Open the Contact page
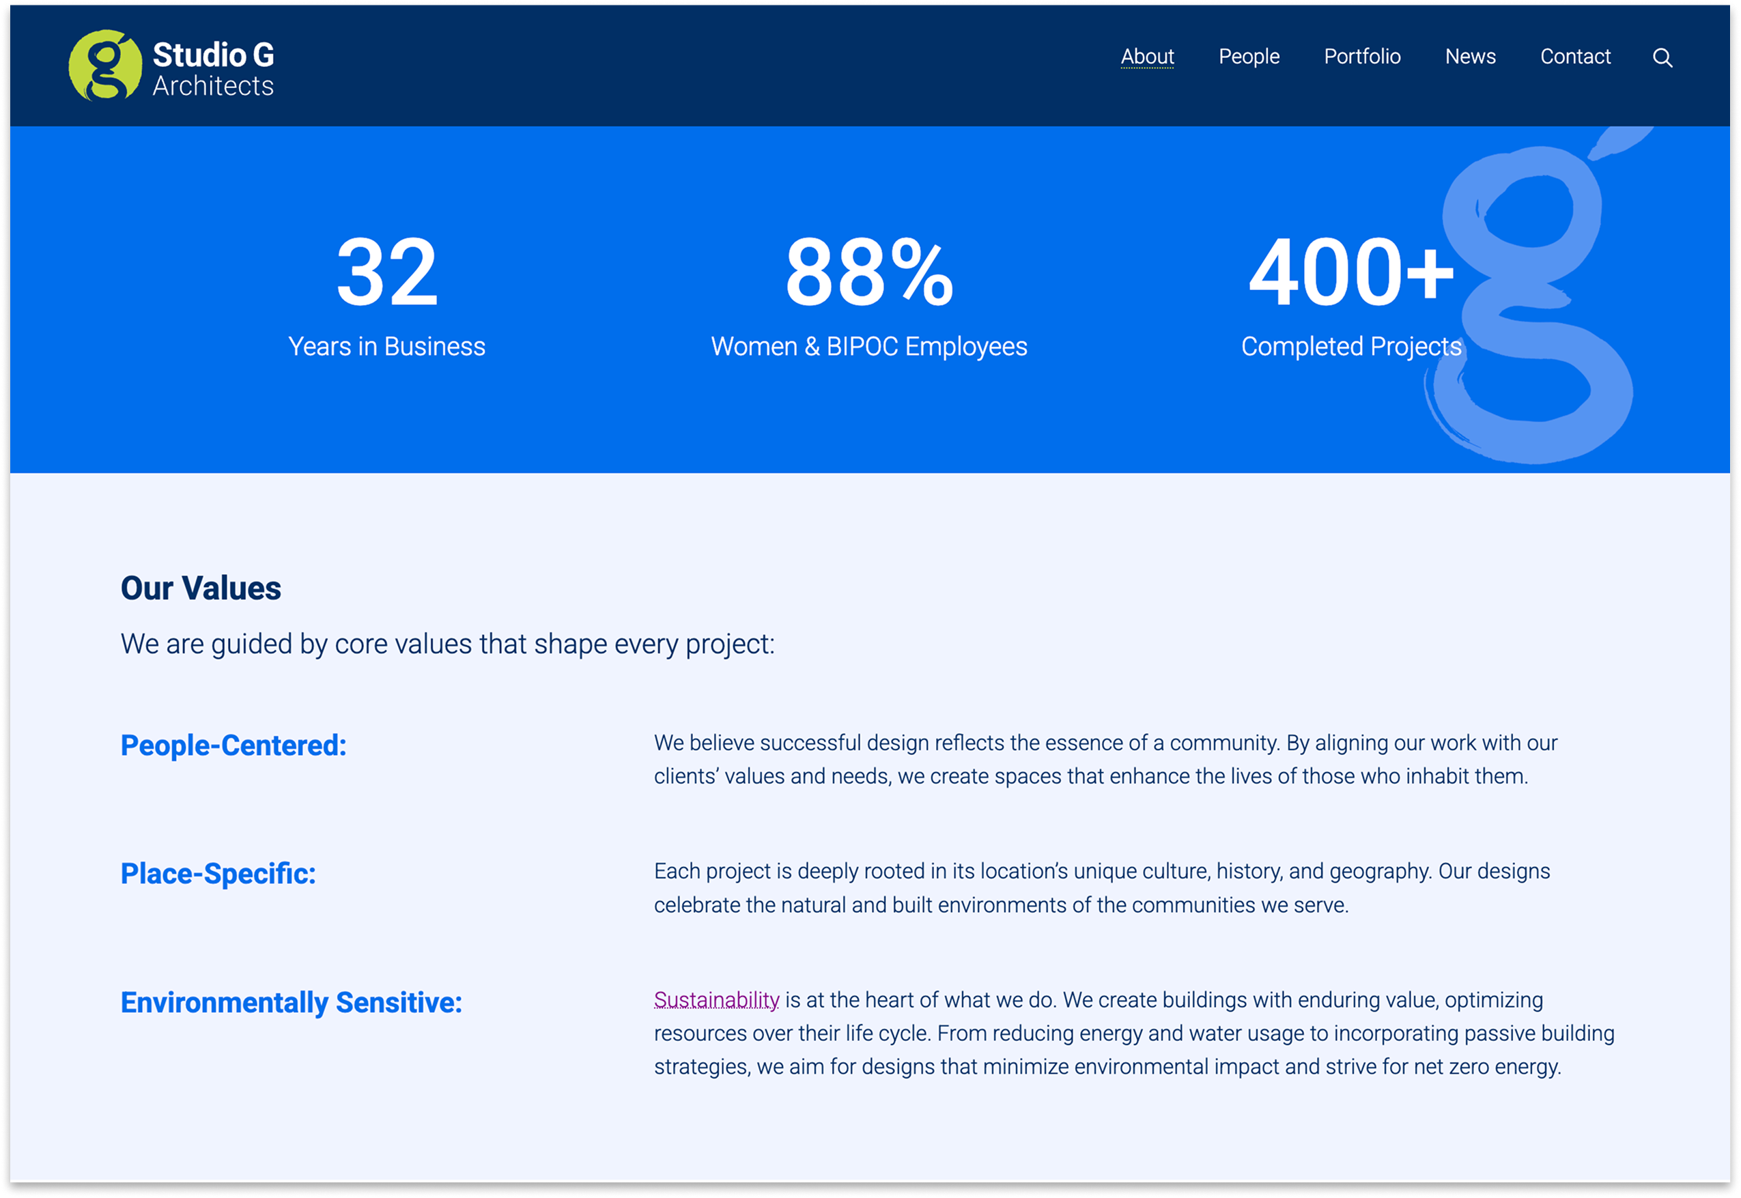Viewport: 1741px width, 1198px height. [x=1575, y=56]
